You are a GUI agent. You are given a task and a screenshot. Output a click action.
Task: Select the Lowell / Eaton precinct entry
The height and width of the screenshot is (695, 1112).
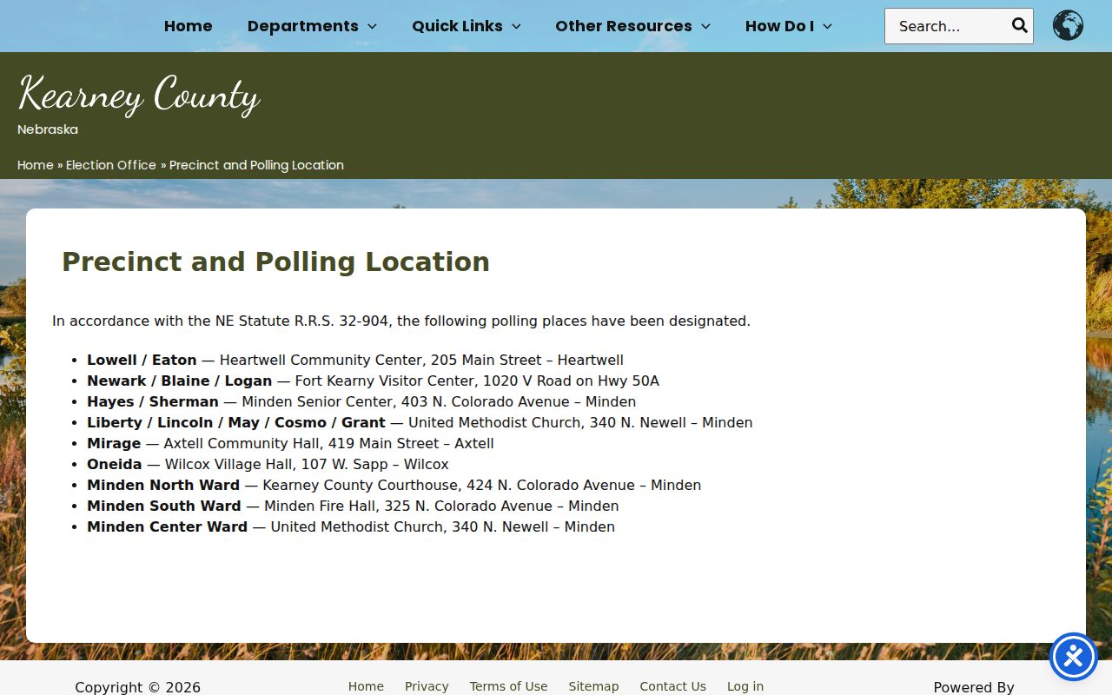[x=355, y=360]
